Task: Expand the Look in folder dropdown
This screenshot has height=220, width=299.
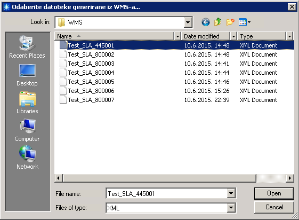Action: pyautogui.click(x=188, y=22)
